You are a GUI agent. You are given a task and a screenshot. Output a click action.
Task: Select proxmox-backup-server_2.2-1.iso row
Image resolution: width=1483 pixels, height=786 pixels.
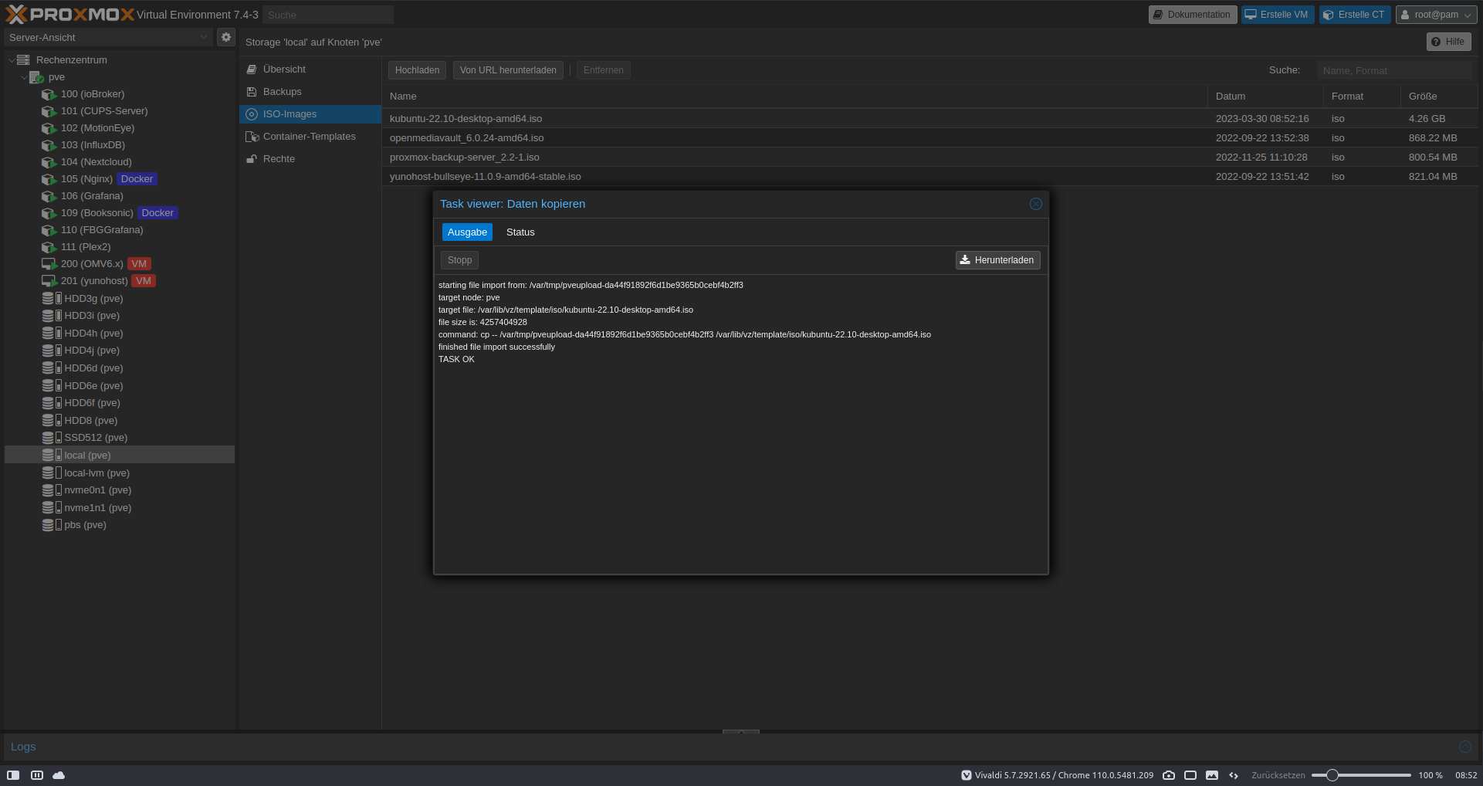pyautogui.click(x=929, y=158)
